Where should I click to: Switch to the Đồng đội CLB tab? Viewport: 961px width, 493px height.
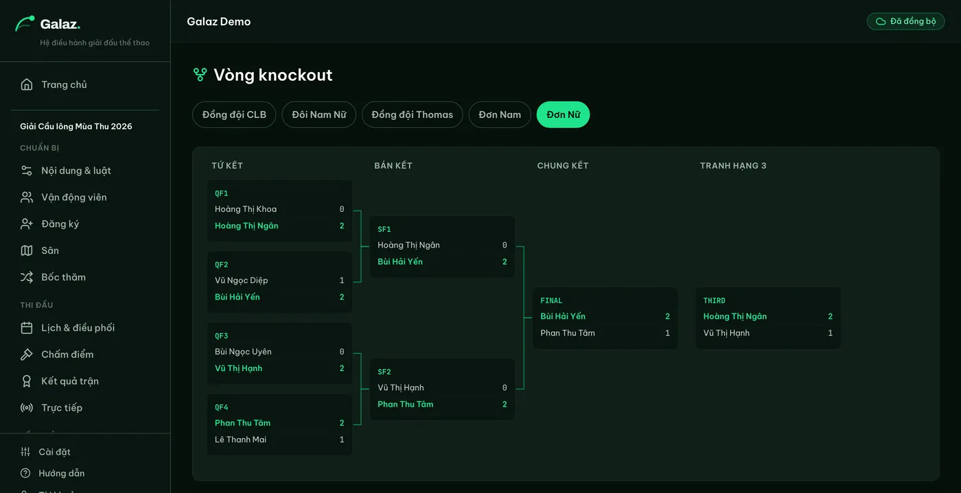coord(234,115)
